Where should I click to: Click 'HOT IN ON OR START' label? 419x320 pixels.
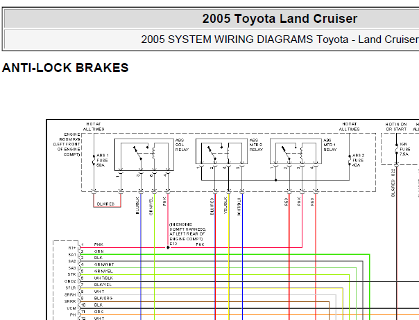pyautogui.click(x=396, y=127)
